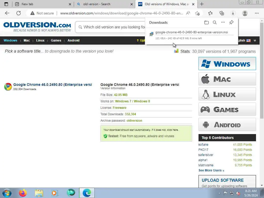
Task: Activate the Read aloud icon in address bar
Action: [x=188, y=13]
